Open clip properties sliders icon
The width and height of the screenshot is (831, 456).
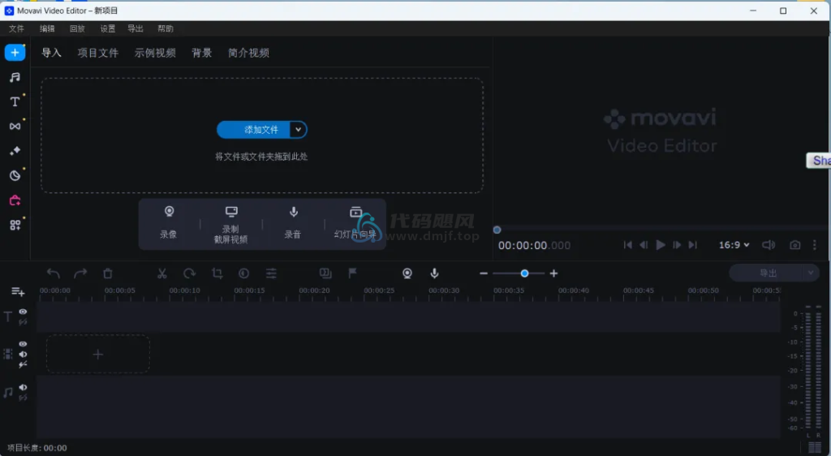click(x=271, y=273)
